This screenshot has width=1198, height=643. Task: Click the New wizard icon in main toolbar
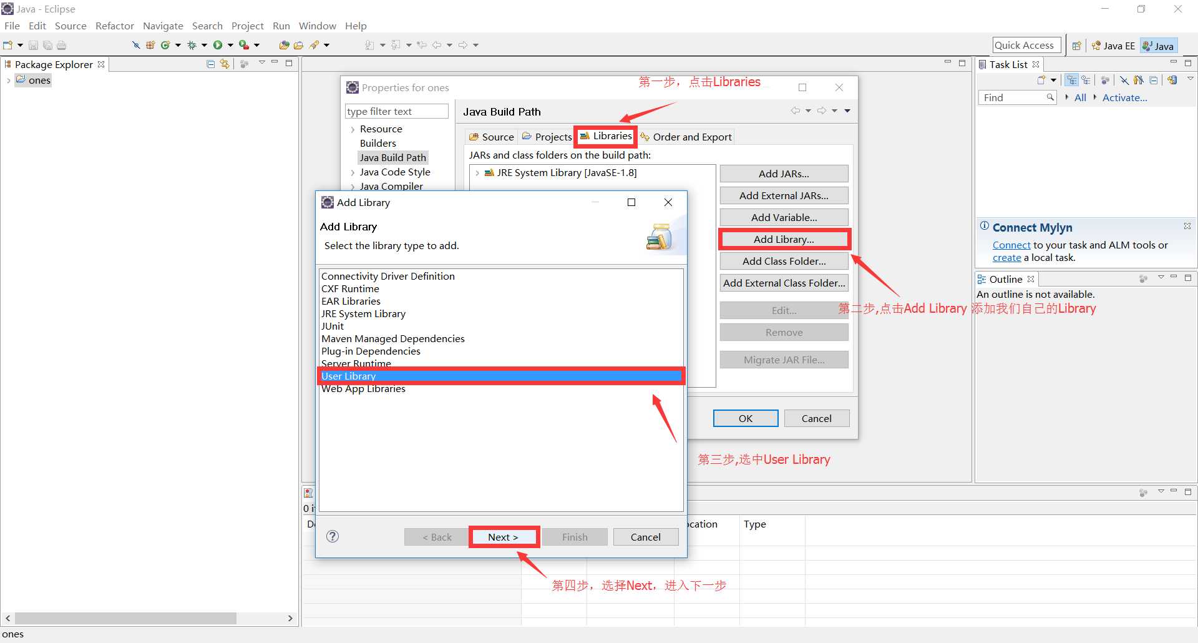point(7,45)
